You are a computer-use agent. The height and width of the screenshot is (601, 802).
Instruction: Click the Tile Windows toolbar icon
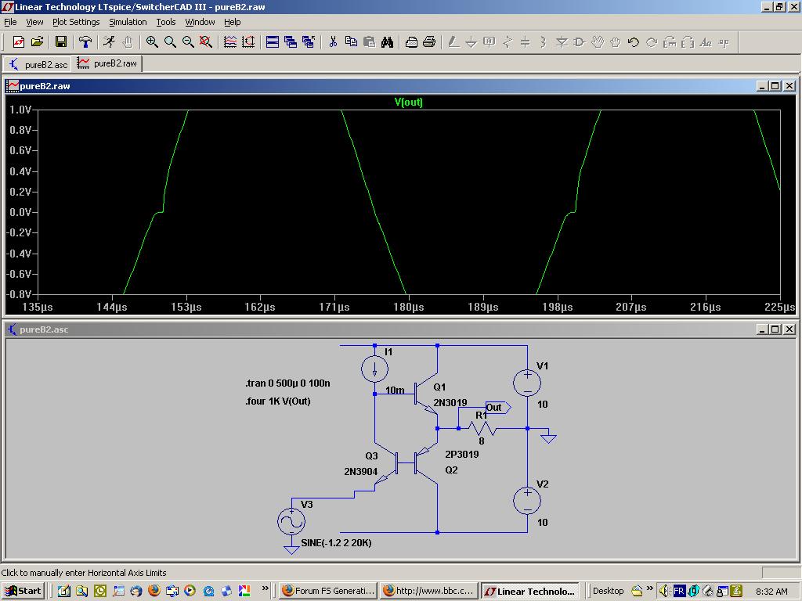(273, 42)
